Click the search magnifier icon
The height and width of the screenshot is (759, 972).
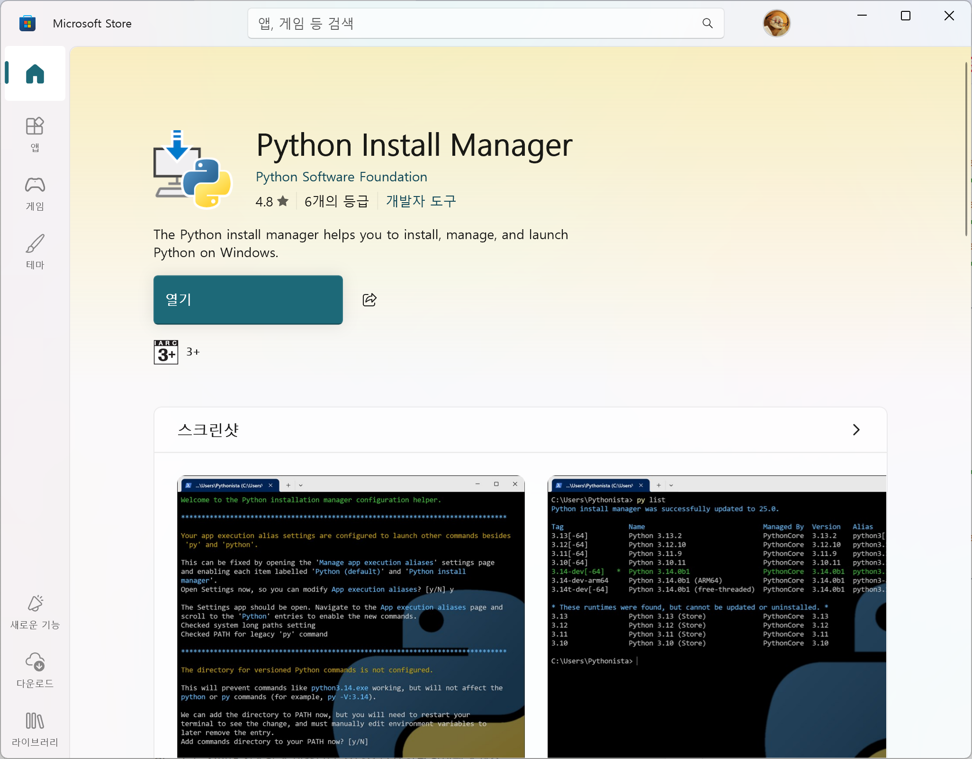707,23
